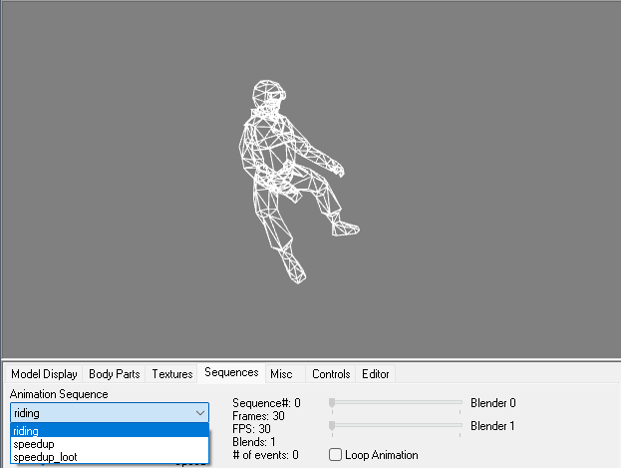Switch to the Controls tab

[331, 374]
